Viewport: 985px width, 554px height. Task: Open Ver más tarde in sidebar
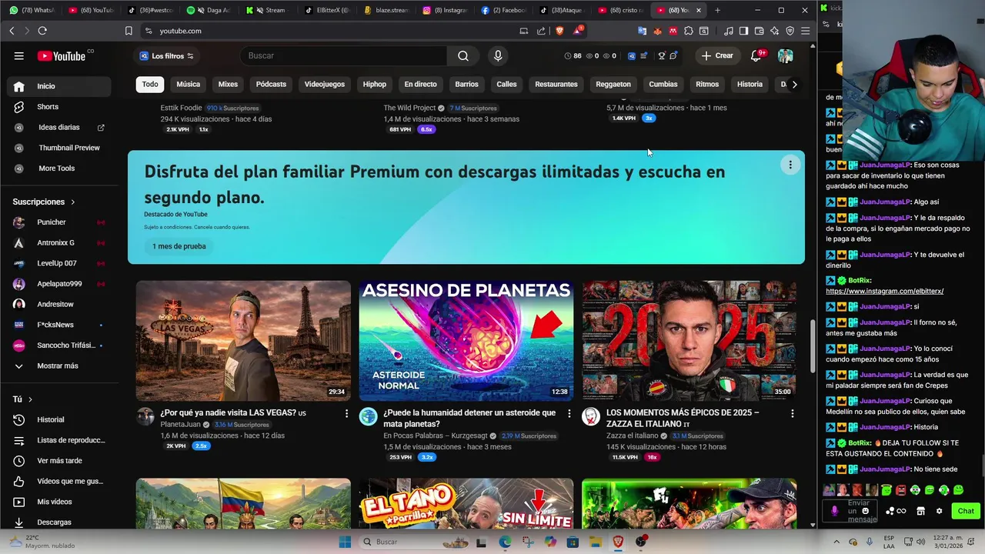tap(58, 461)
